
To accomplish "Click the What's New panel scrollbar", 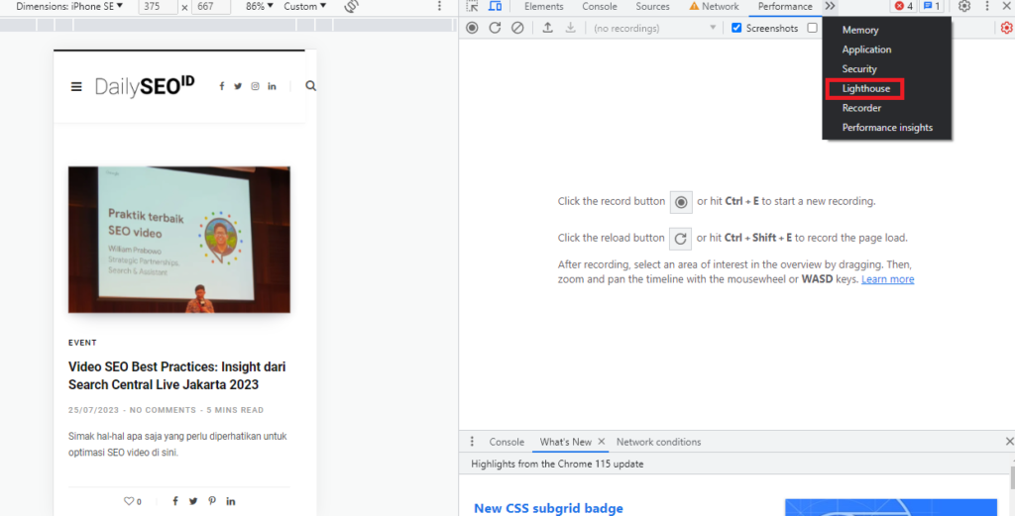I will point(1011,477).
